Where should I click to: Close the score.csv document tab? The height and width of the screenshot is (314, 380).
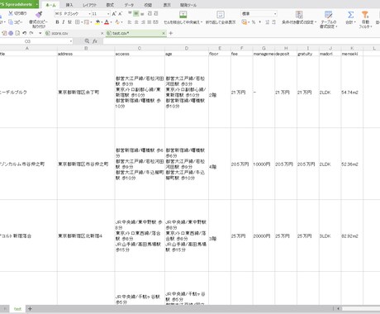[102, 33]
